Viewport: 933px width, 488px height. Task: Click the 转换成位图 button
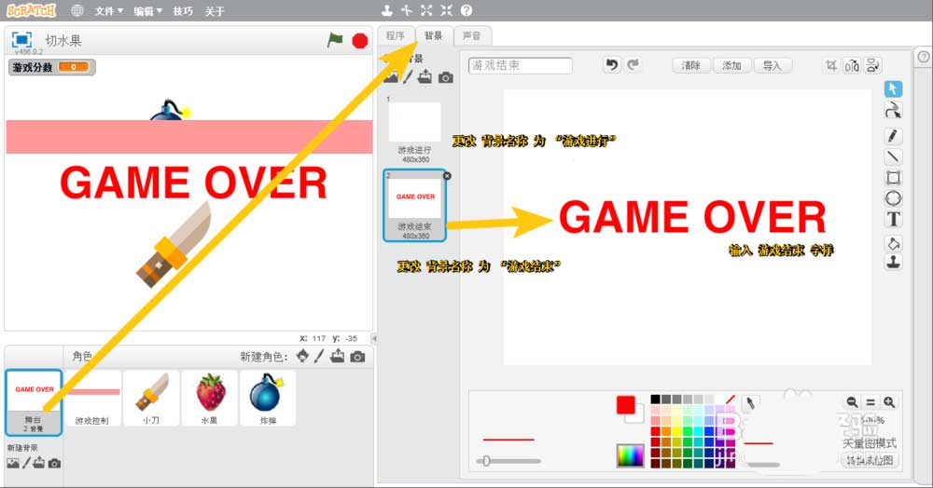coord(870,460)
